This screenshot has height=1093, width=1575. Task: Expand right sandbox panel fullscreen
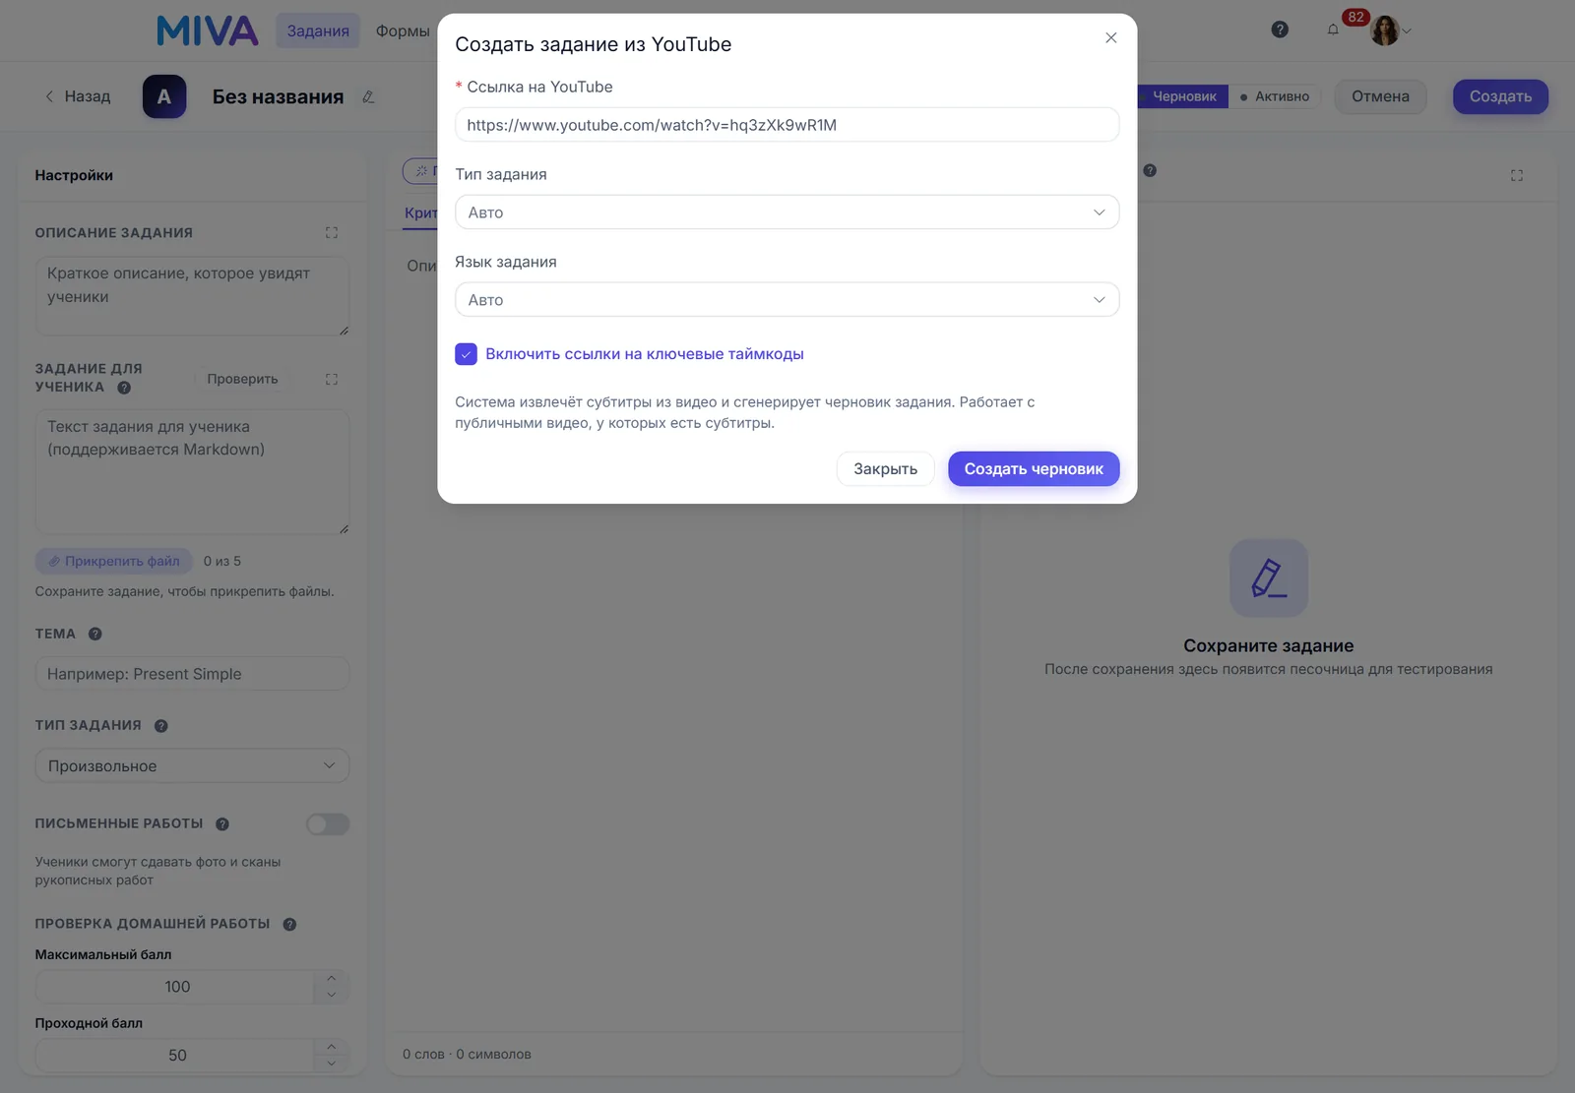1517,175
